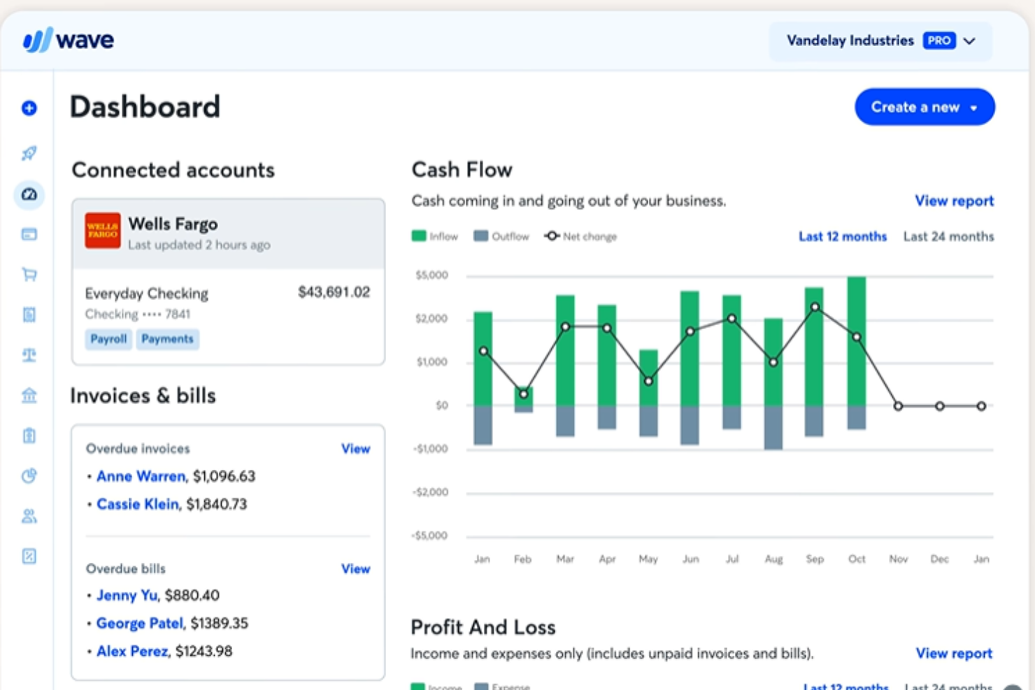Toggle the Inflow legend in Cash Flow chart
Viewport: 1035px width, 690px height.
coord(434,236)
